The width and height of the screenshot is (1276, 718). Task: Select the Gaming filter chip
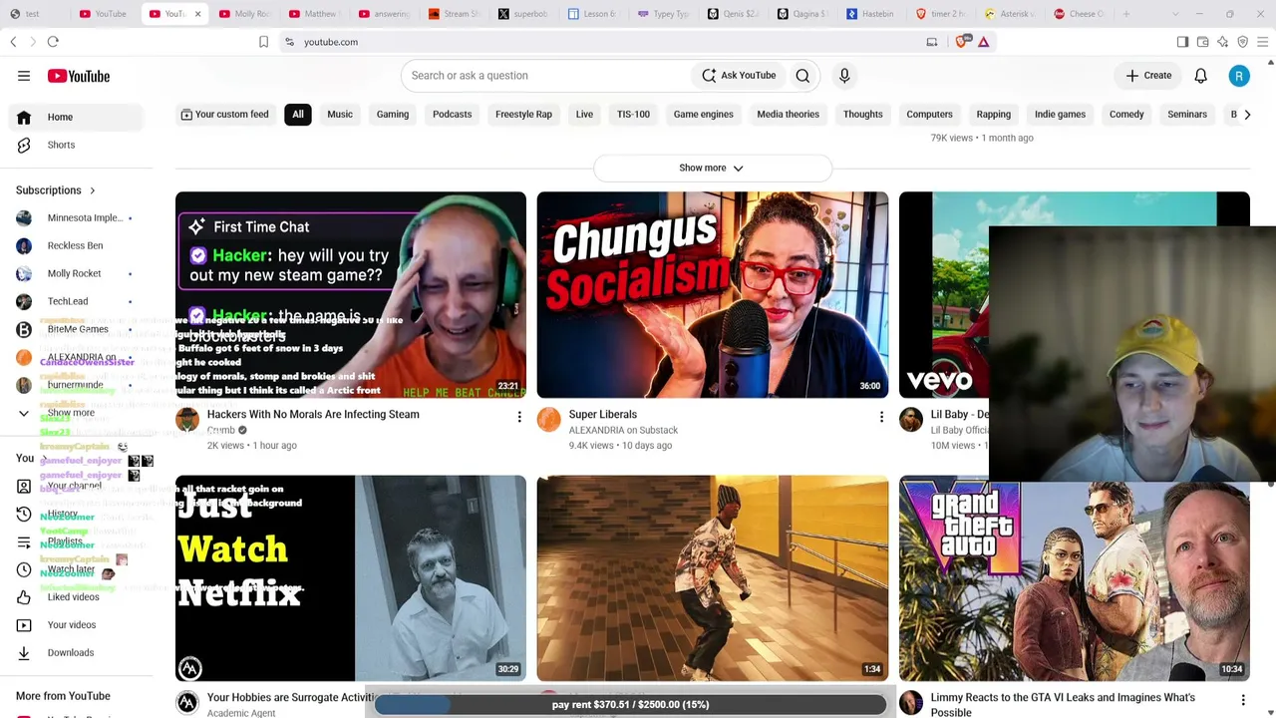[393, 115]
